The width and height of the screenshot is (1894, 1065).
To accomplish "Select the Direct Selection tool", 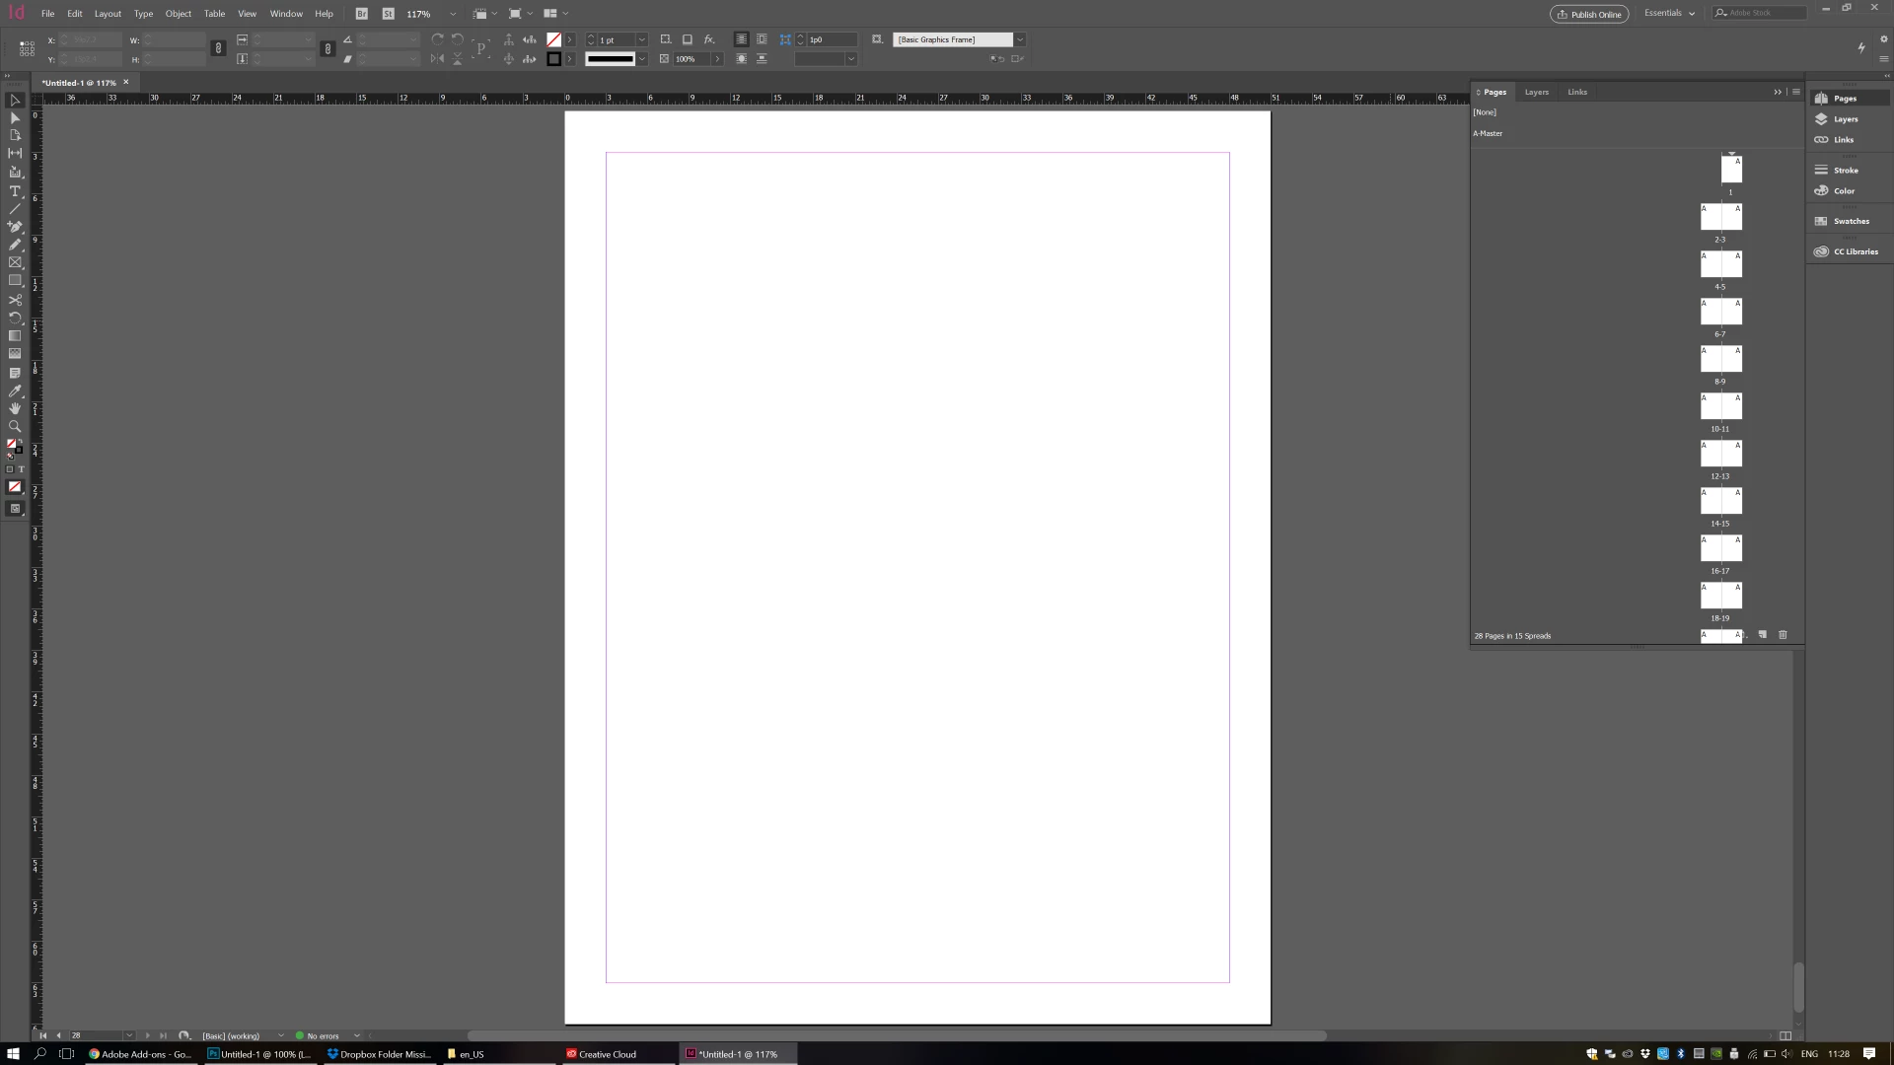I will (x=15, y=117).
